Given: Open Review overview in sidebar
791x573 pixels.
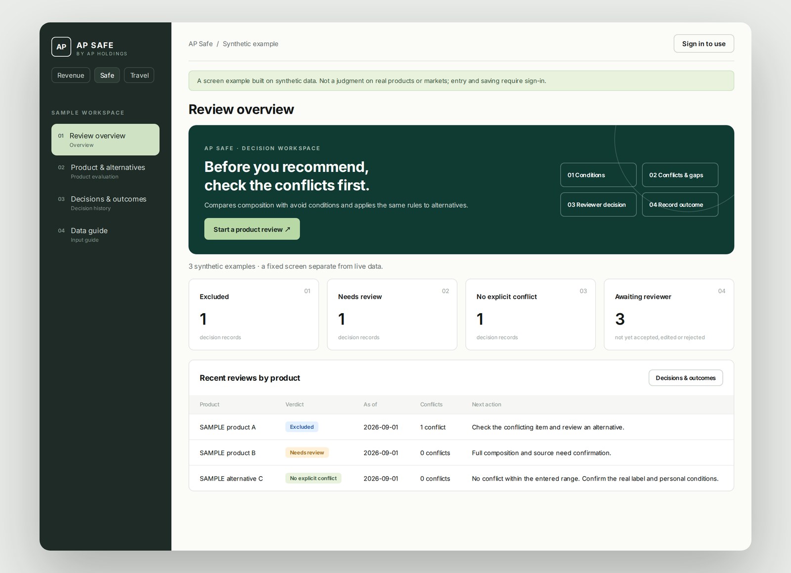Looking at the screenshot, I should pos(105,140).
